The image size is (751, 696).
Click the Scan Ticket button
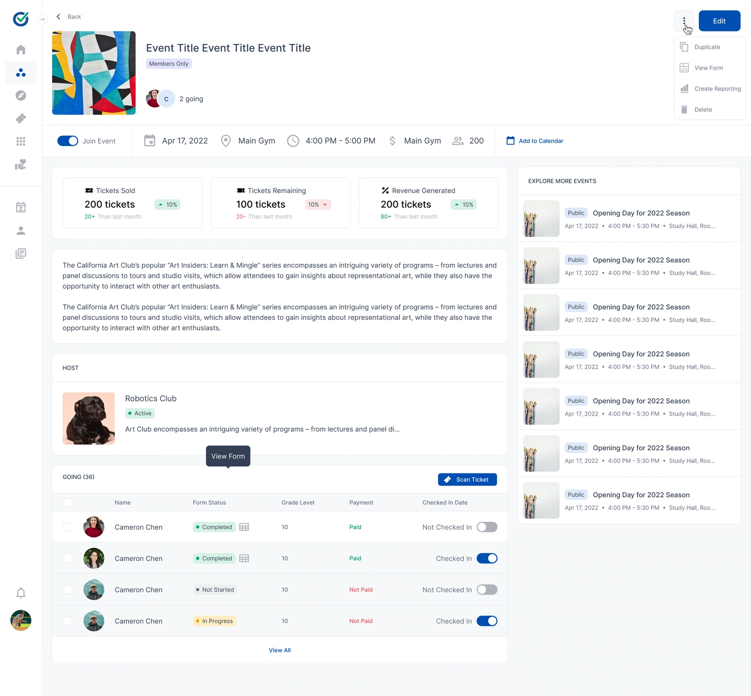pyautogui.click(x=467, y=479)
